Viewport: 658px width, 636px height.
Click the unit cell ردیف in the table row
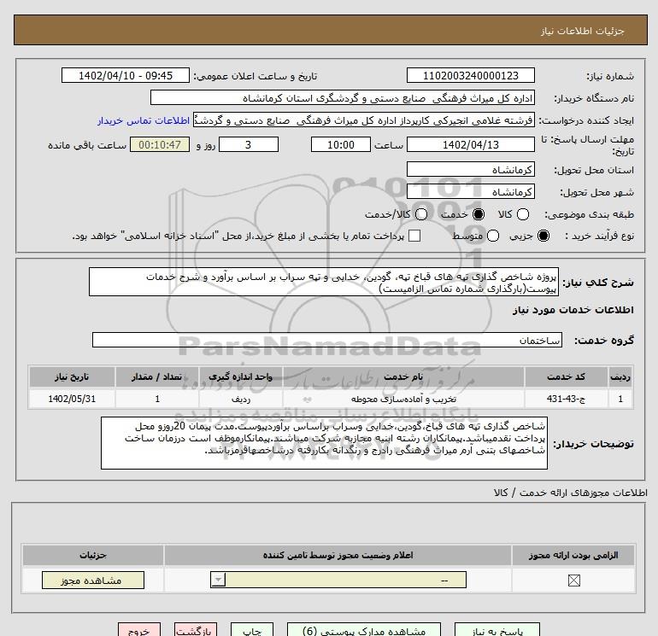[x=240, y=399]
